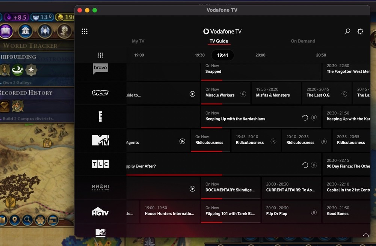The image size is (376, 246).
Task: Open Capital in the 21st Century listing
Action: point(346,187)
